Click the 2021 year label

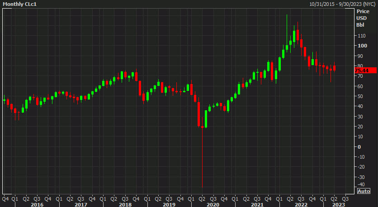(x=257, y=205)
